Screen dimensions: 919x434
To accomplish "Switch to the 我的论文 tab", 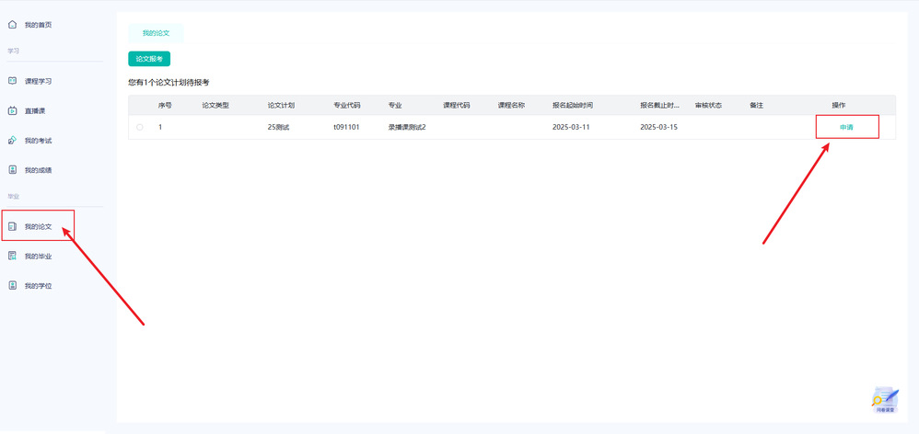I will pyautogui.click(x=156, y=33).
